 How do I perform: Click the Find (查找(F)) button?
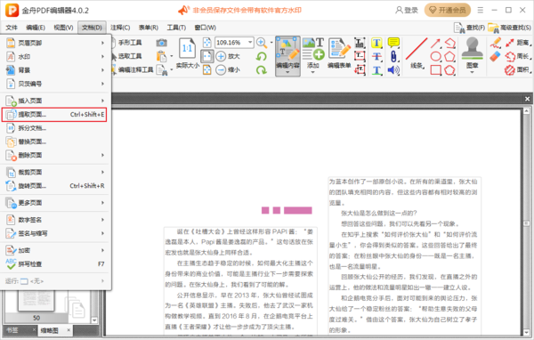pos(470,28)
